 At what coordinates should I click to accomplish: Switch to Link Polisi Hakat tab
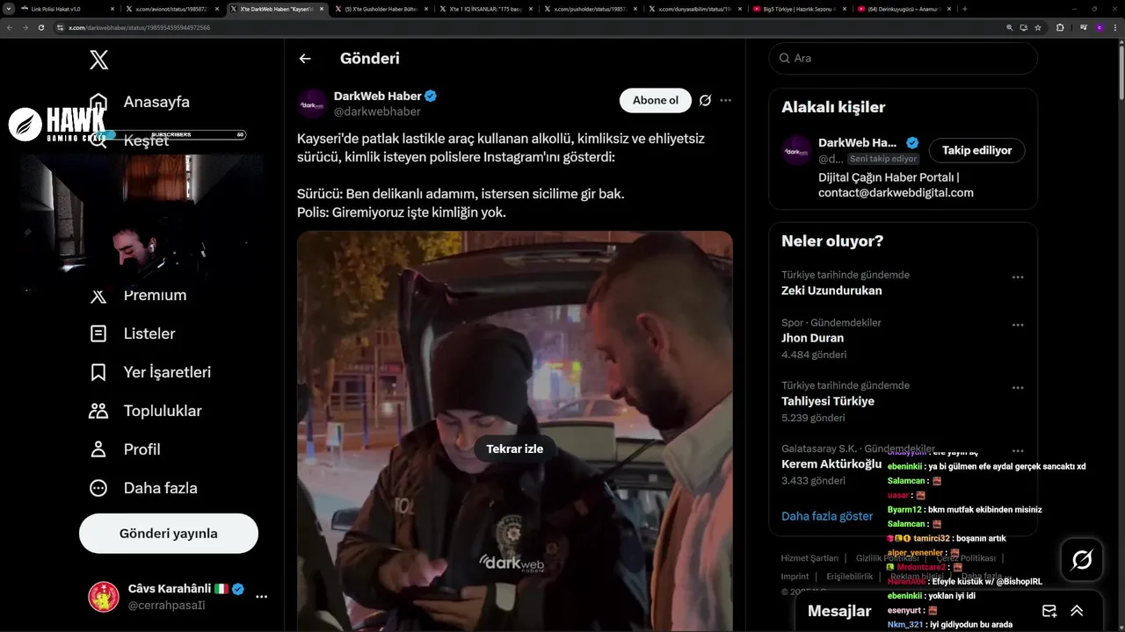(68, 9)
